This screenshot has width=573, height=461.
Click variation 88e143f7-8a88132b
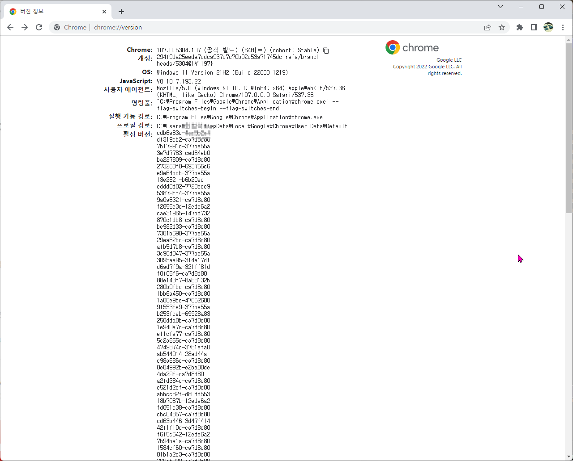click(183, 280)
